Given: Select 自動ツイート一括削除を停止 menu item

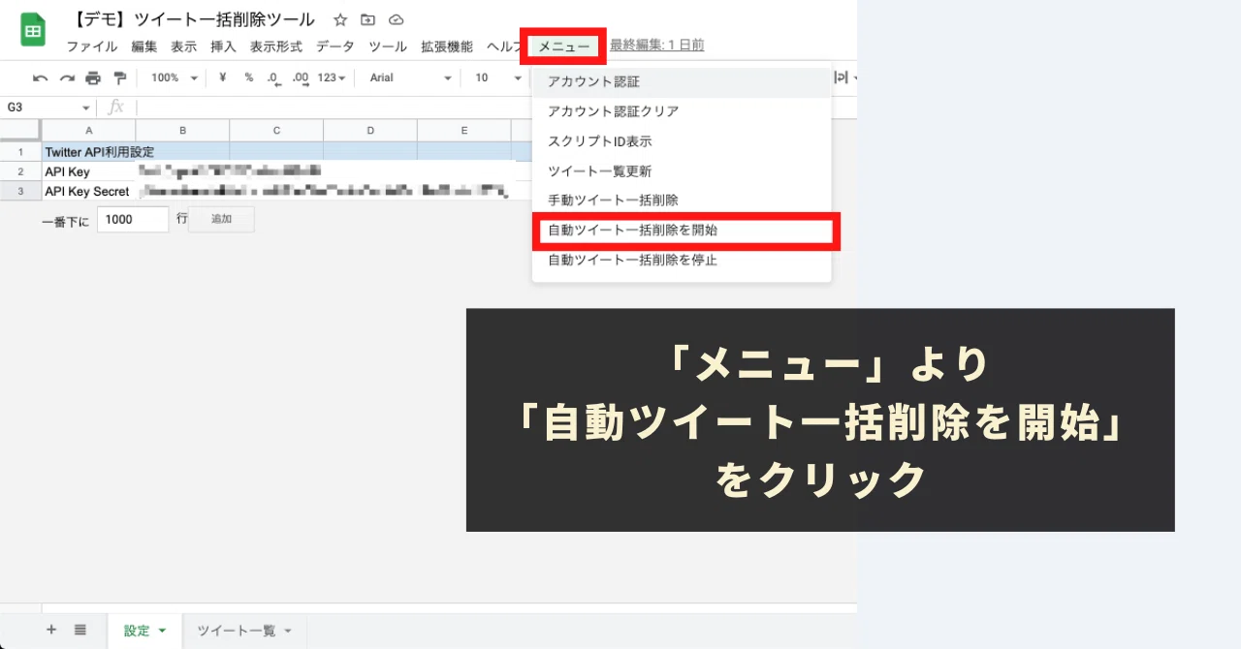Looking at the screenshot, I should pos(682,261).
